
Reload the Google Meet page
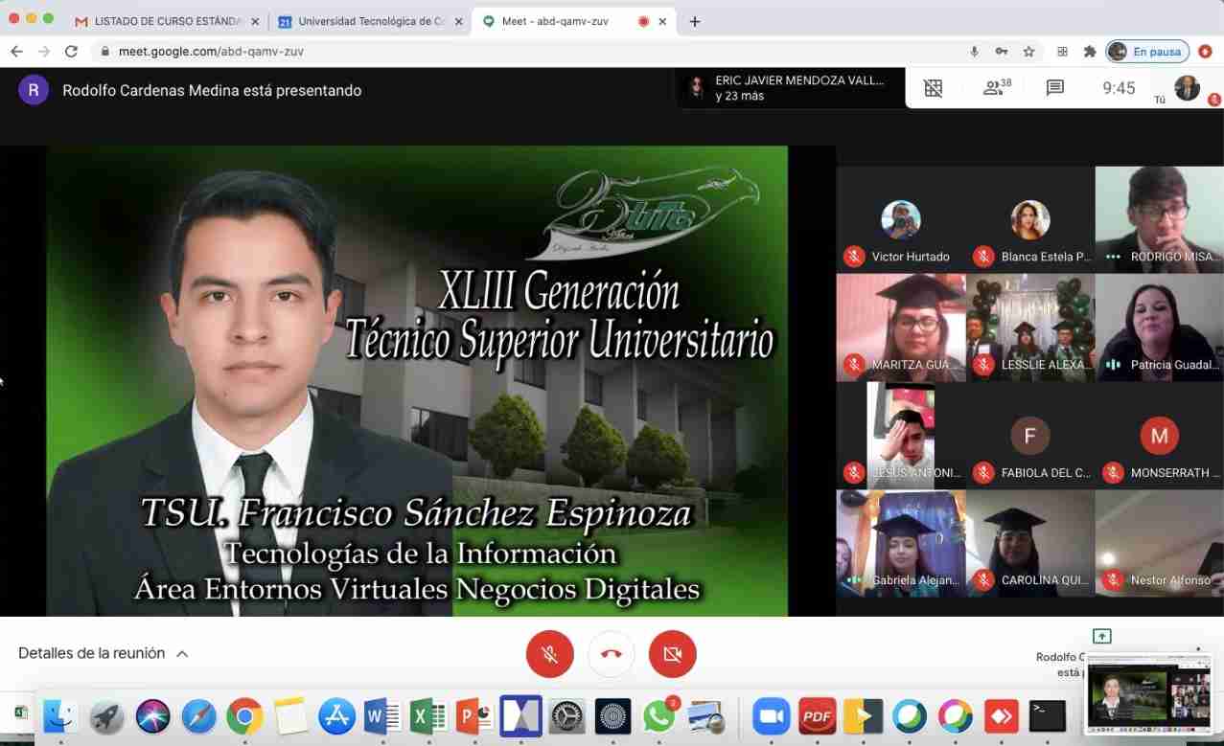[x=71, y=51]
